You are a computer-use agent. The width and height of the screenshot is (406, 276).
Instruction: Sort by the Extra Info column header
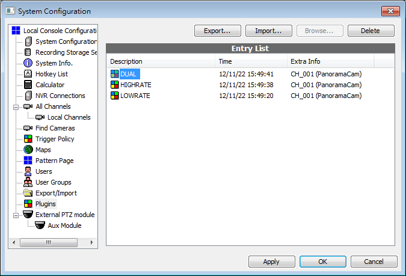point(330,61)
